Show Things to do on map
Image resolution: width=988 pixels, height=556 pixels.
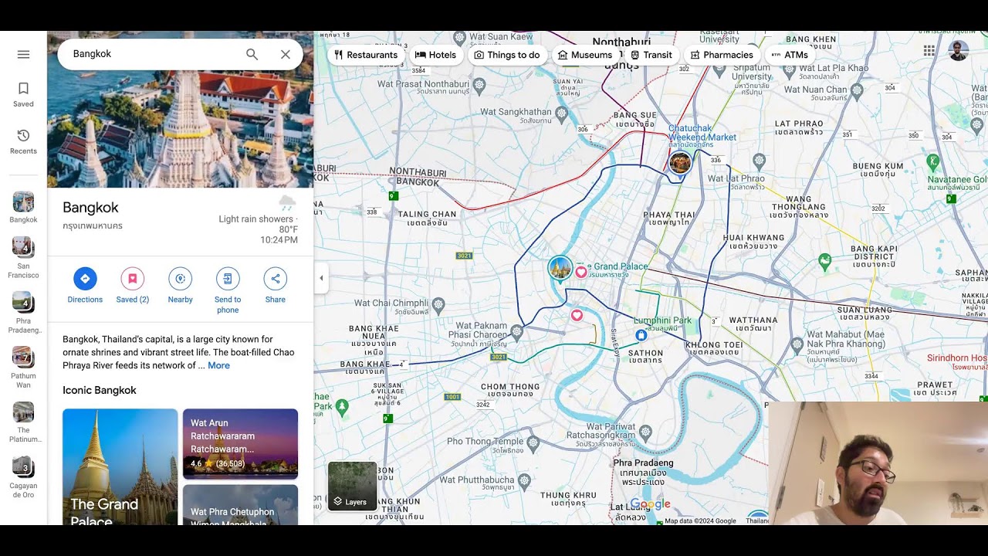pos(507,55)
